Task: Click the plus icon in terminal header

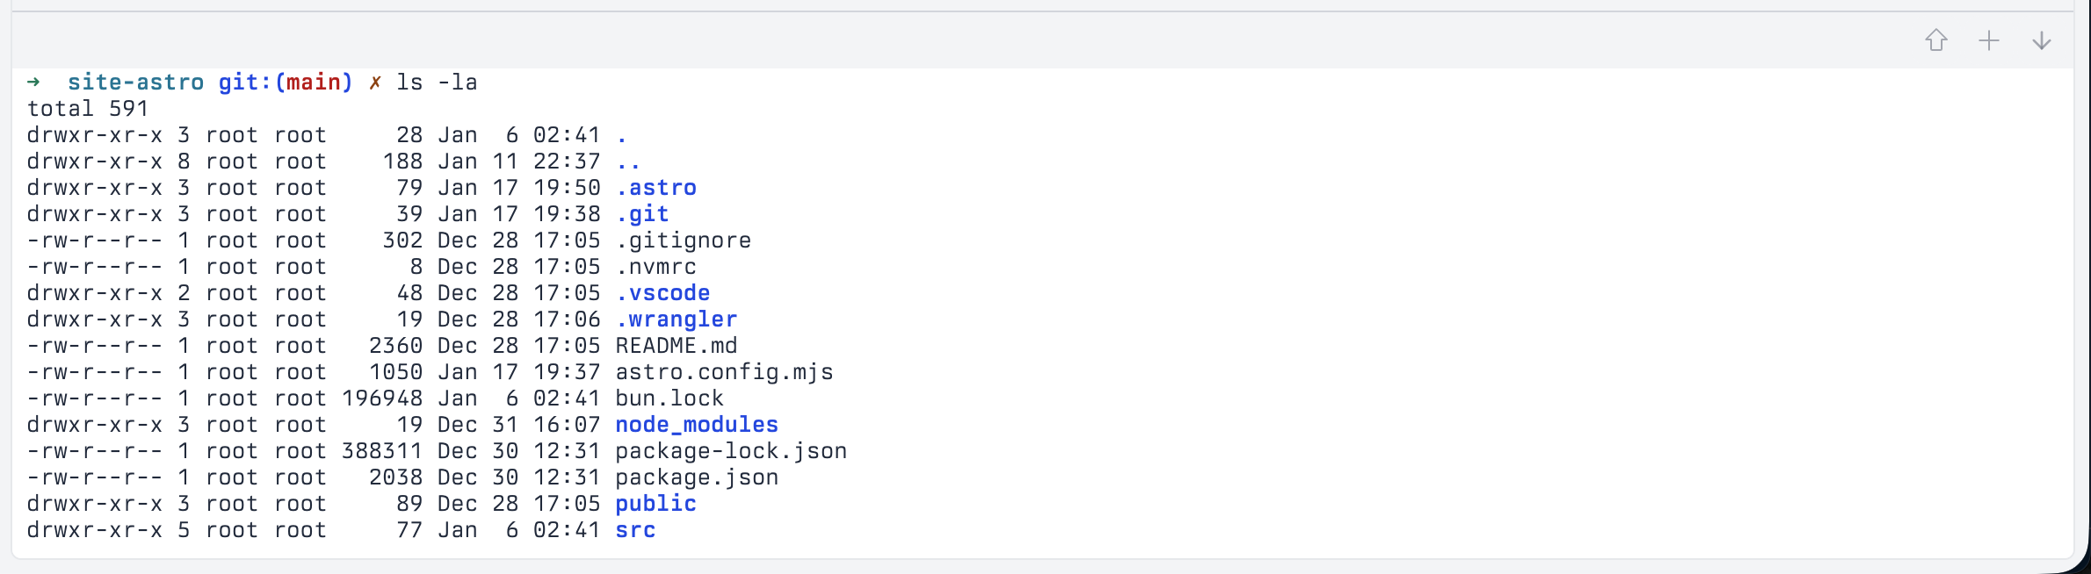Action: pos(1989,40)
